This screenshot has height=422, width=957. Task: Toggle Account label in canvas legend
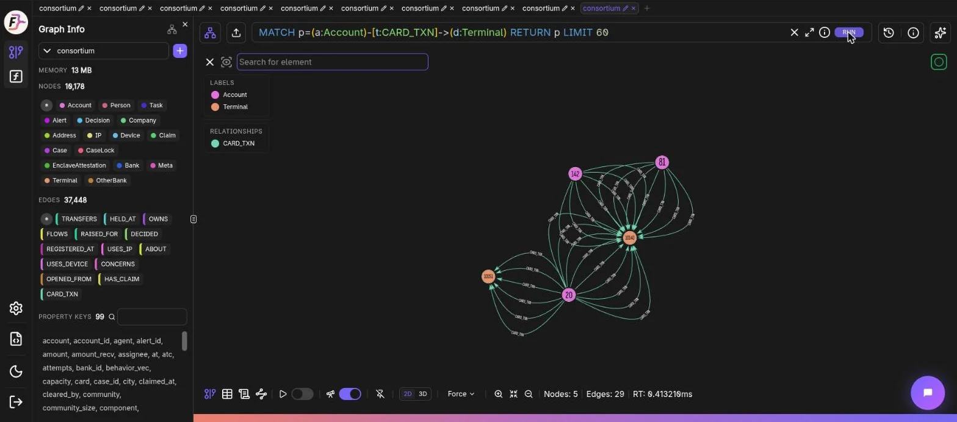[x=229, y=95]
